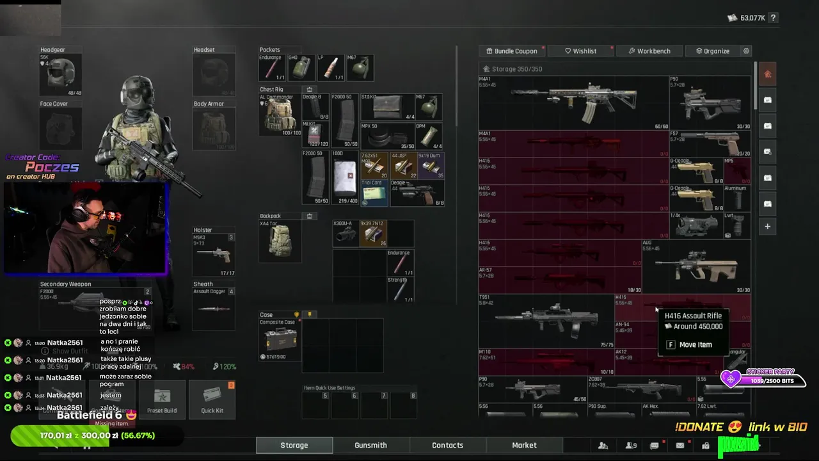Select the AL Commander chest rig
The image size is (819, 461).
coord(280,115)
